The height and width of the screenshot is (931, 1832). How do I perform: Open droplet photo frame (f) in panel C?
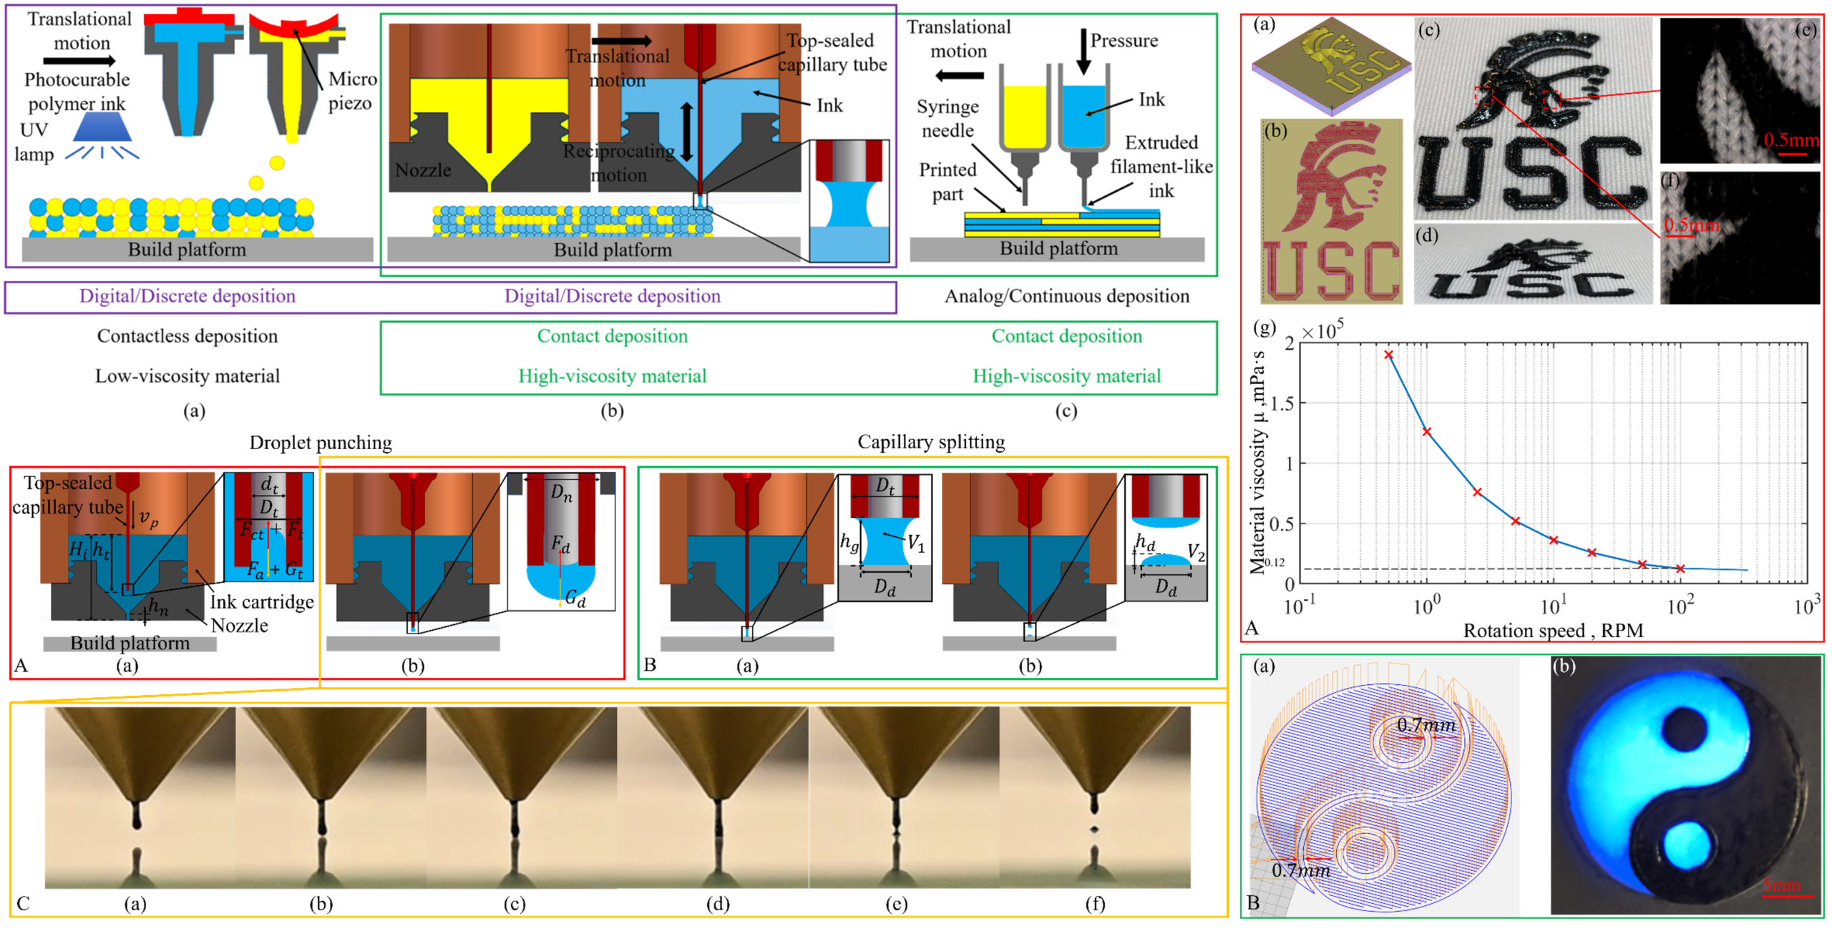[1095, 797]
